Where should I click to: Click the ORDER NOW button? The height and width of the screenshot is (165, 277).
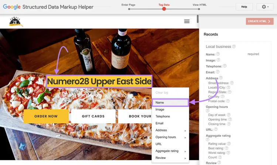(x=46, y=116)
